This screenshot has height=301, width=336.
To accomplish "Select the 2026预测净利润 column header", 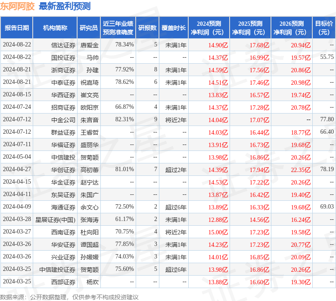I will (292, 28).
